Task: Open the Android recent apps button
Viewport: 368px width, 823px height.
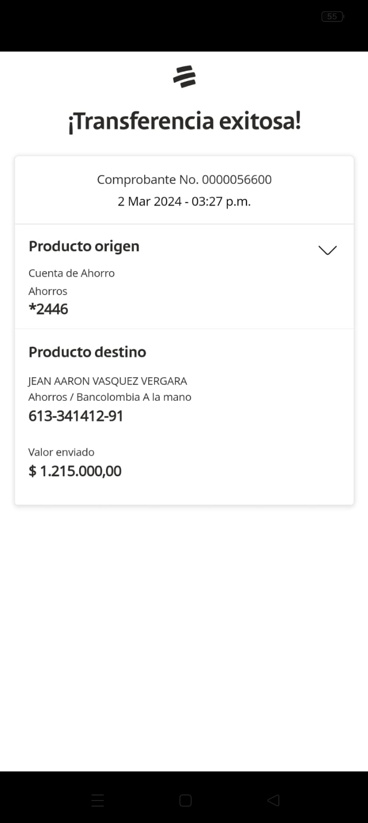Action: [98, 800]
